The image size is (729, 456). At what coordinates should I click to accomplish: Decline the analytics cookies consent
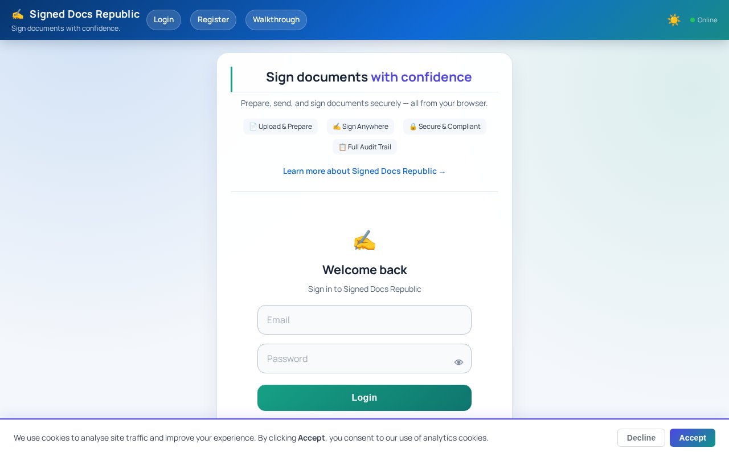[641, 438]
